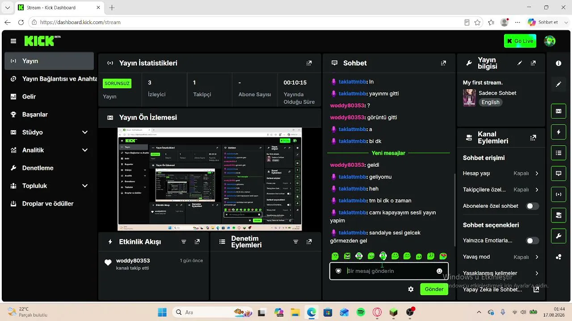This screenshot has width=572, height=321.
Task: Focus the Bir mesaj gönderin input
Action: point(390,271)
